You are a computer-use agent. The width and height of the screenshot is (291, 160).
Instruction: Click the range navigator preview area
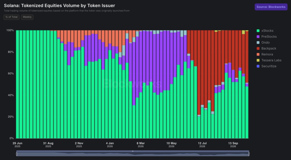click(x=133, y=154)
